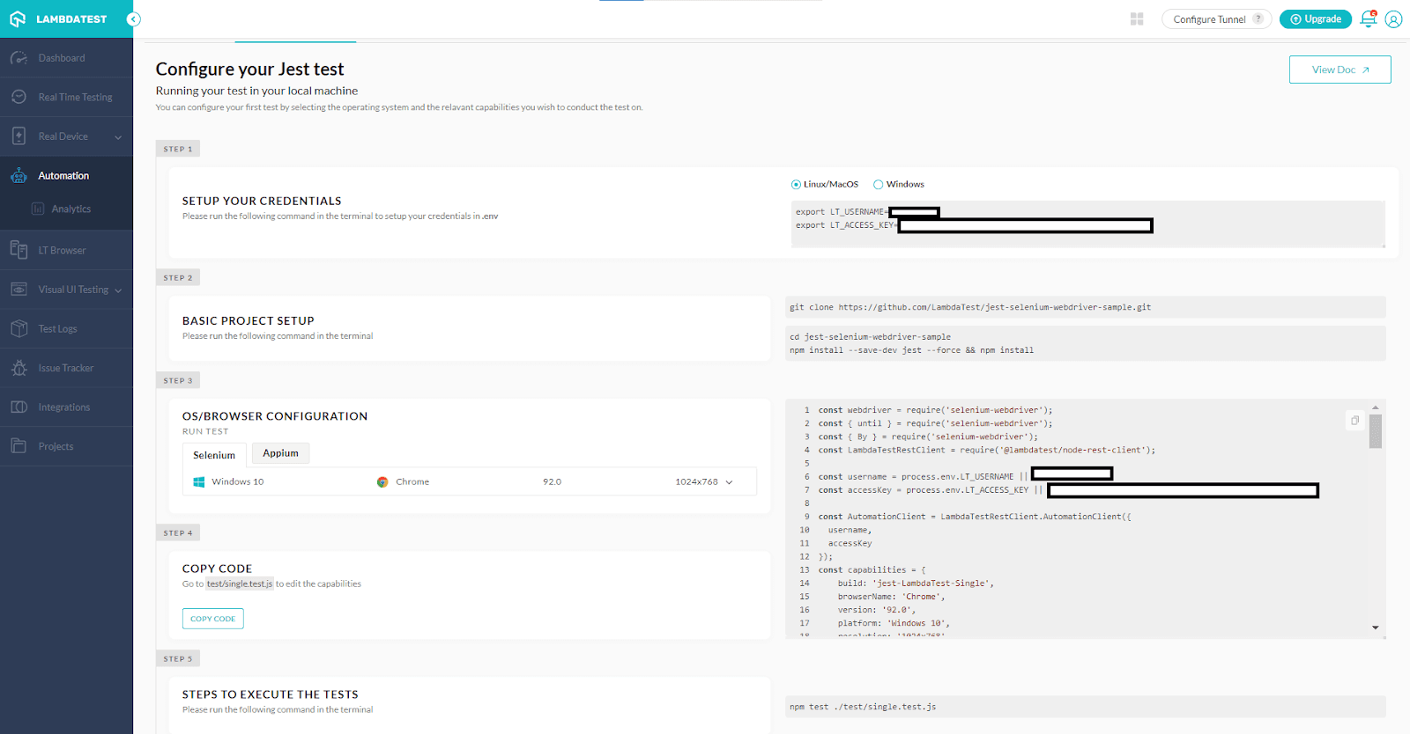1410x734 pixels.
Task: Open the notifications bell icon
Action: (x=1368, y=18)
